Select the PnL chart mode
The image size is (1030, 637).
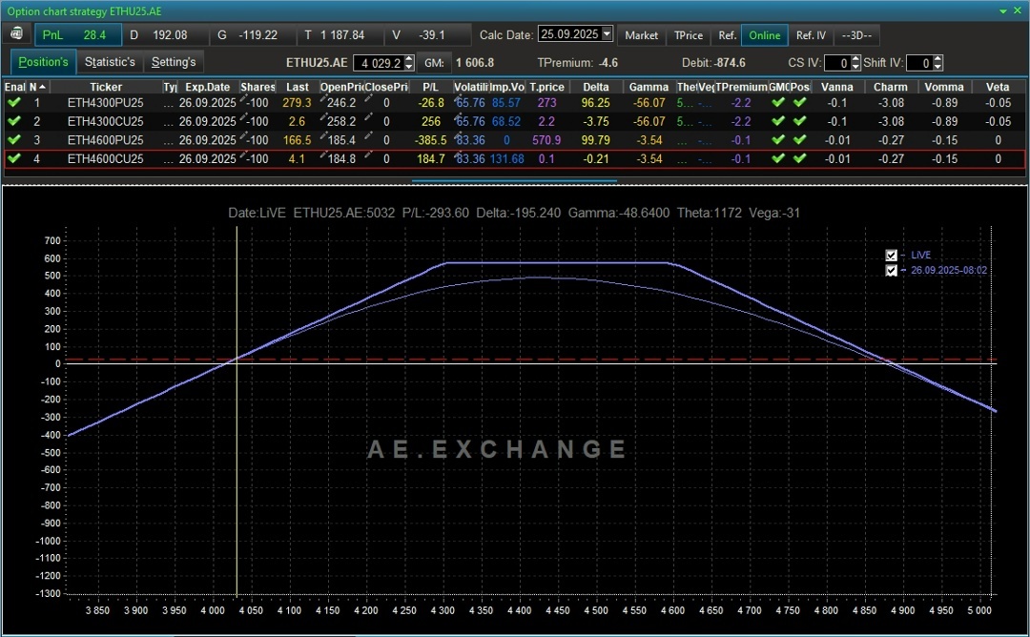tap(77, 34)
